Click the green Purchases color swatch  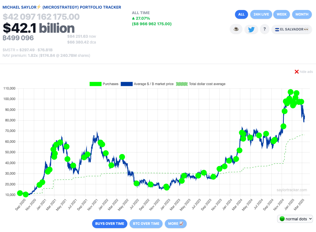95,84
